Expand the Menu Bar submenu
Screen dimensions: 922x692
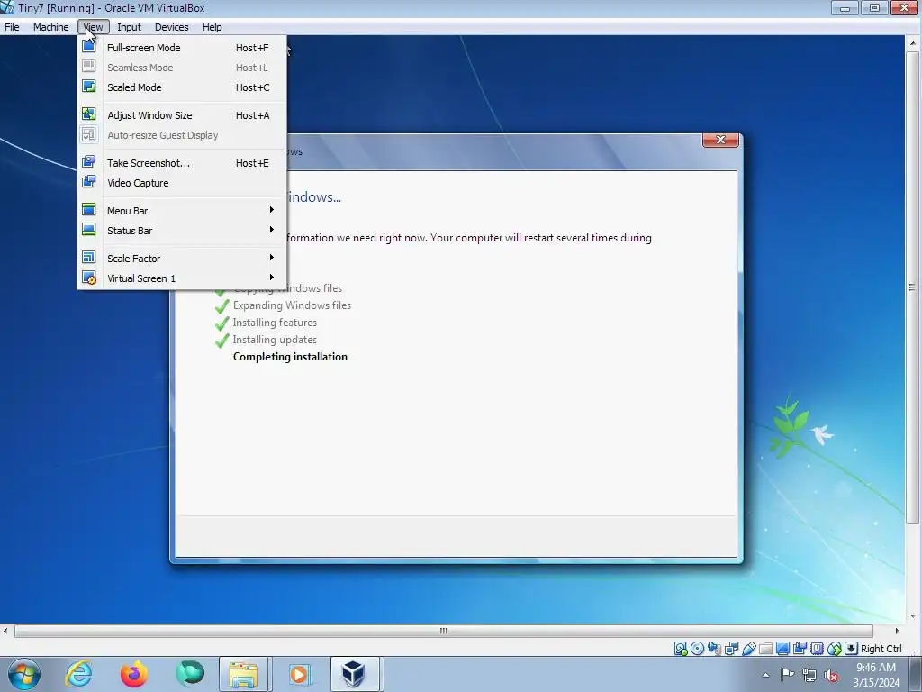[182, 211]
